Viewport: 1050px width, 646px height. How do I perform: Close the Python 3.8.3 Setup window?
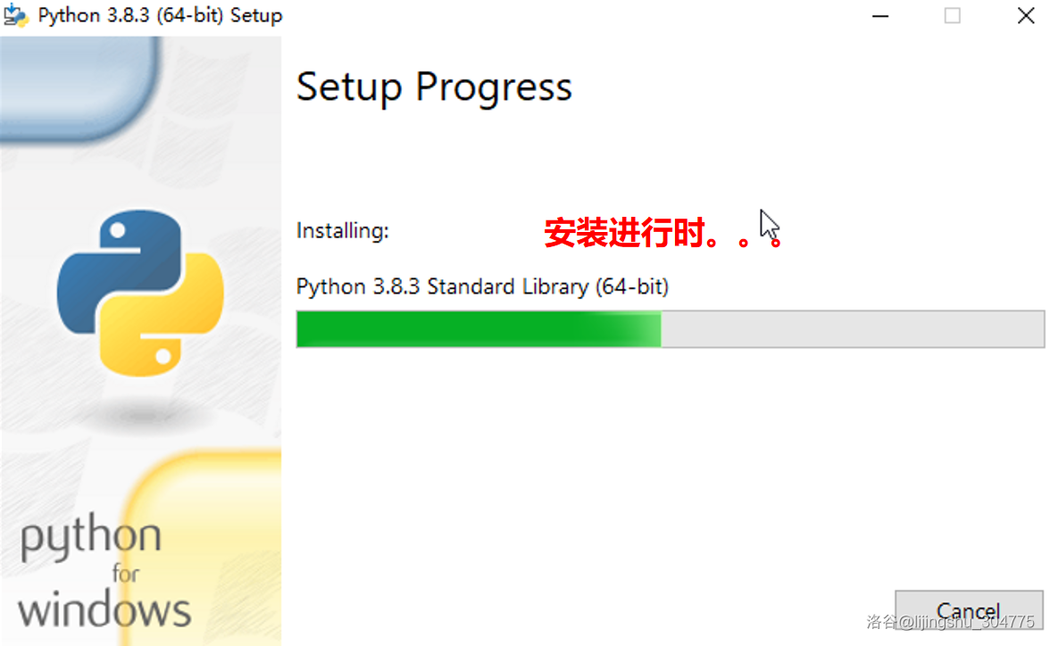tap(1025, 16)
